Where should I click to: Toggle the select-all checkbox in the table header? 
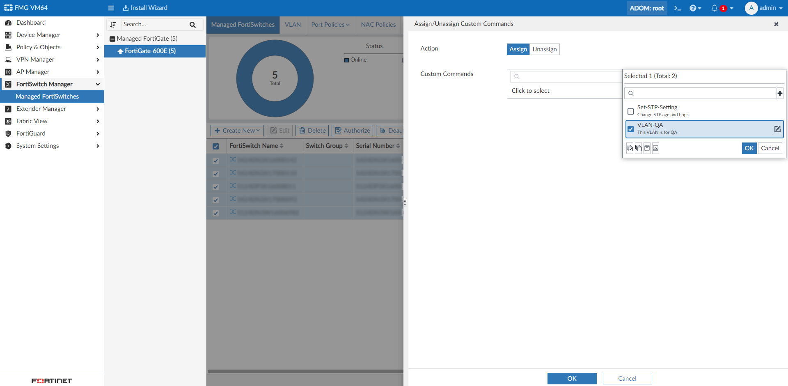click(x=216, y=146)
